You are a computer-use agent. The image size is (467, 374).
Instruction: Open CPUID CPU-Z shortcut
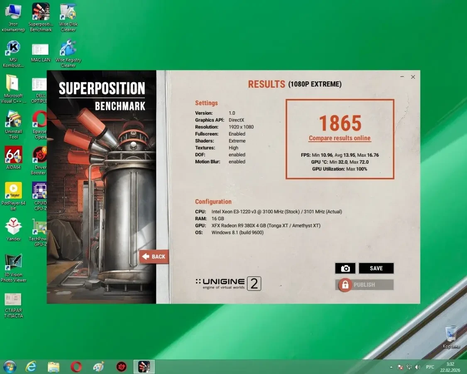coord(39,196)
